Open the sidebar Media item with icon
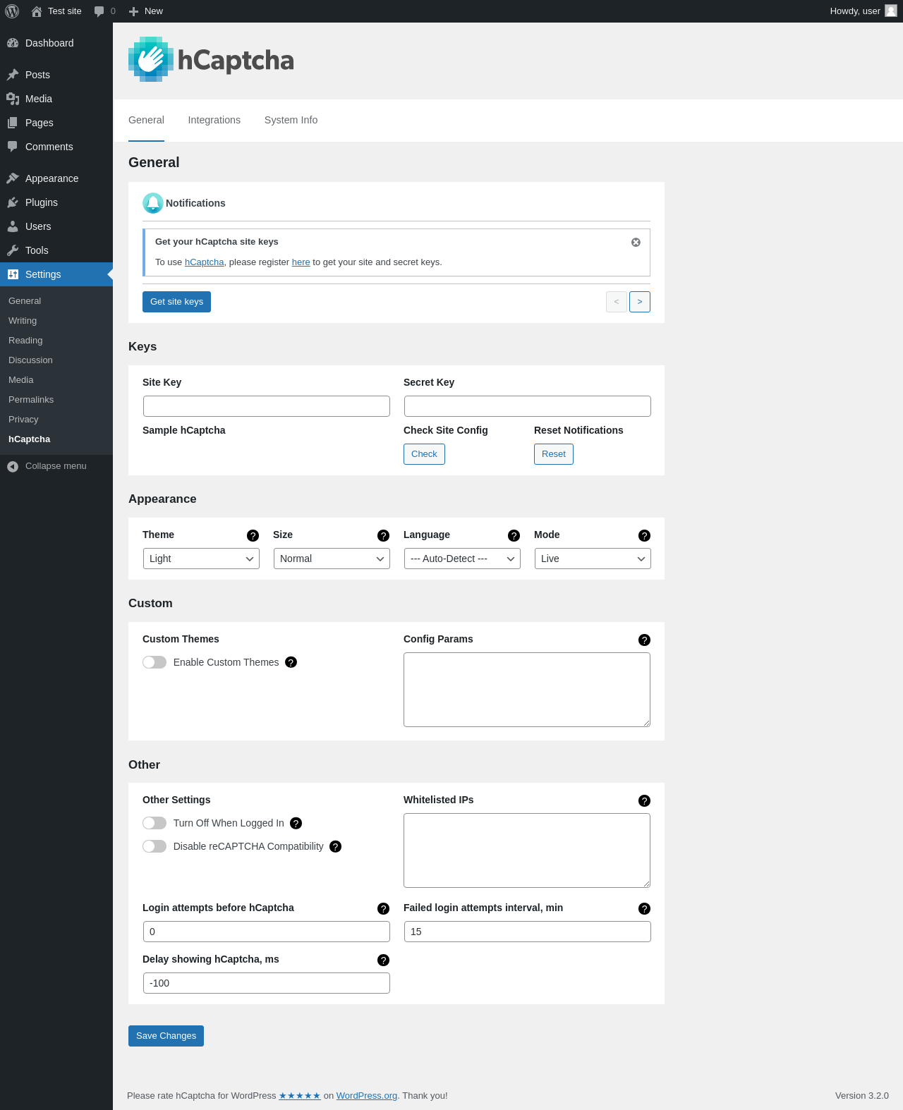Viewport: 903px width, 1110px height. click(56, 99)
